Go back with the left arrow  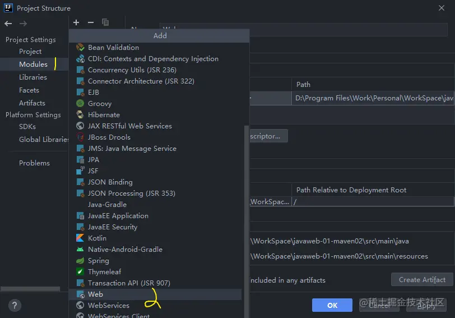[8, 24]
